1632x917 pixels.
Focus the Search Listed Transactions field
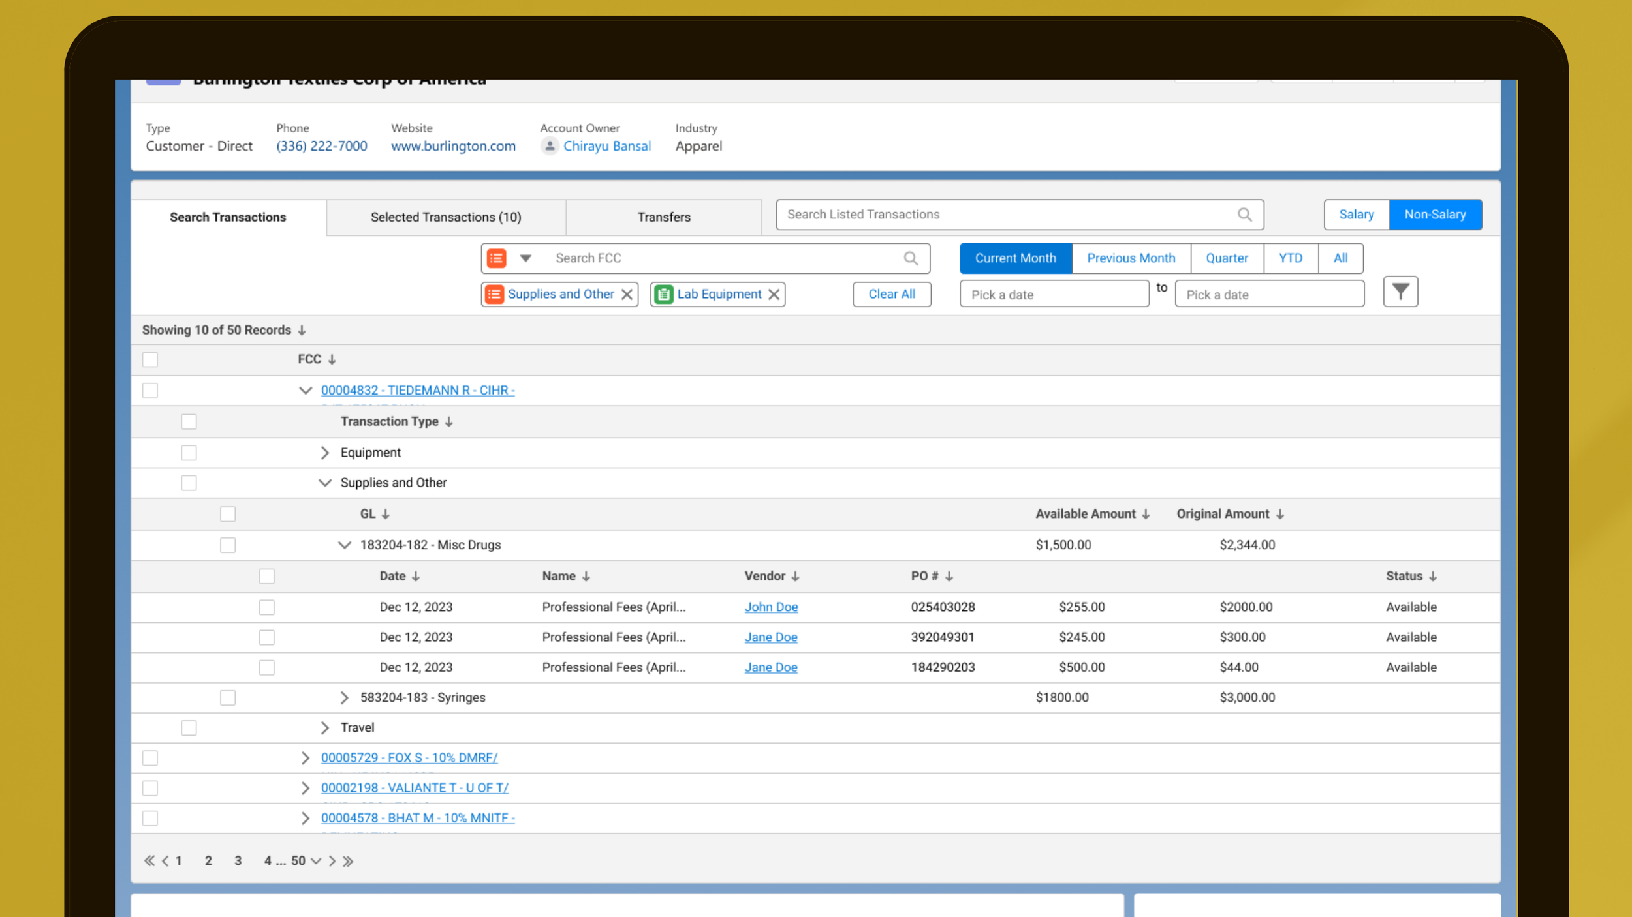point(1020,215)
